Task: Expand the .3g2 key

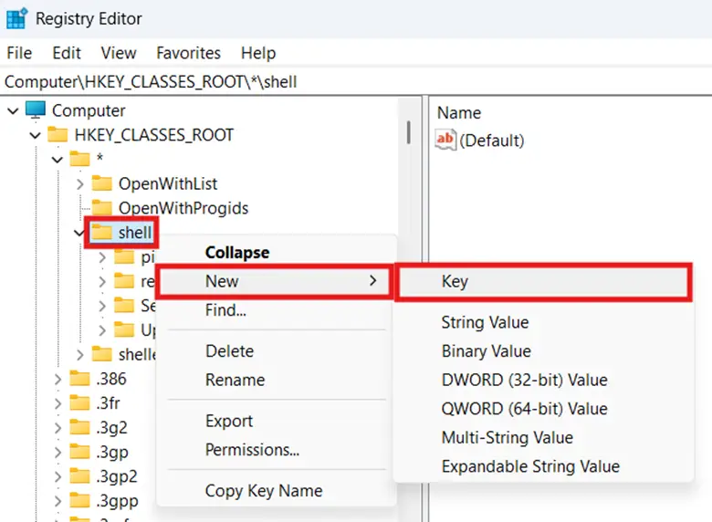Action: (x=58, y=428)
